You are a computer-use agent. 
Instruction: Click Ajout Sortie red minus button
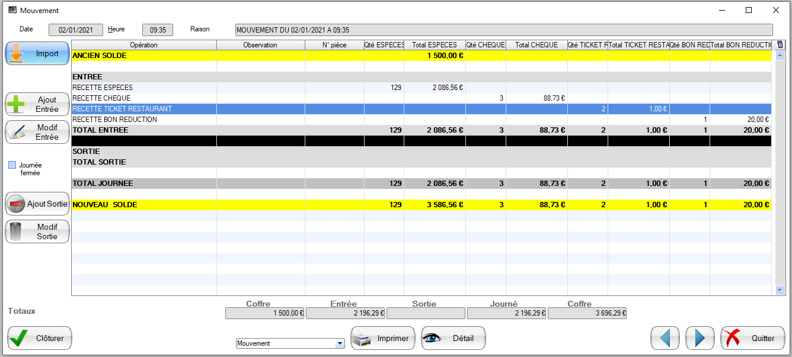point(37,204)
